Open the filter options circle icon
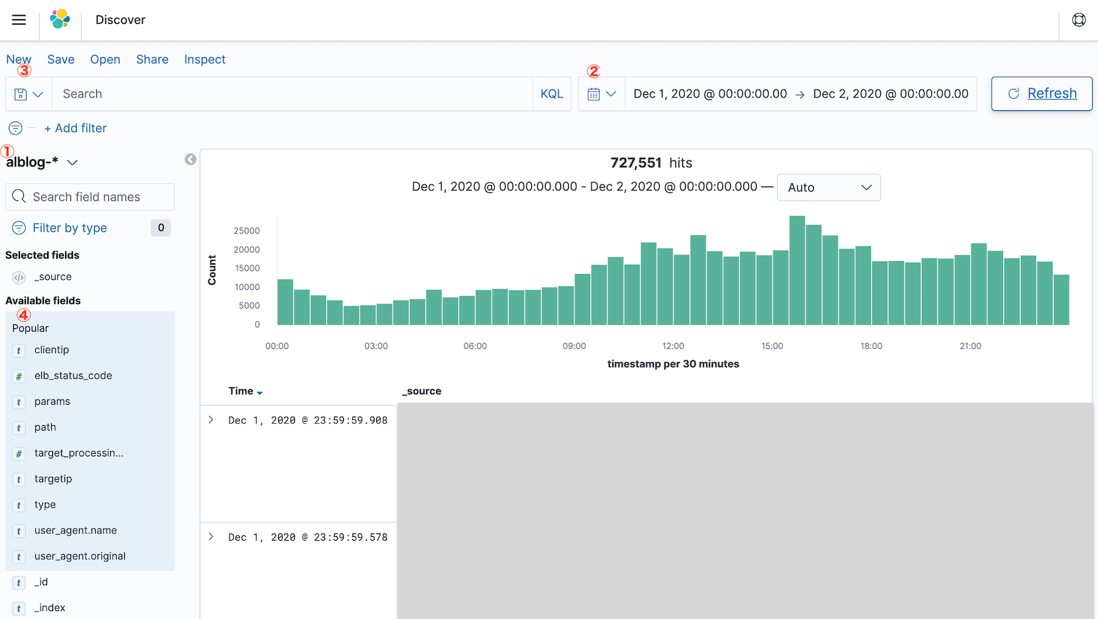This screenshot has height=619, width=1098. [15, 128]
